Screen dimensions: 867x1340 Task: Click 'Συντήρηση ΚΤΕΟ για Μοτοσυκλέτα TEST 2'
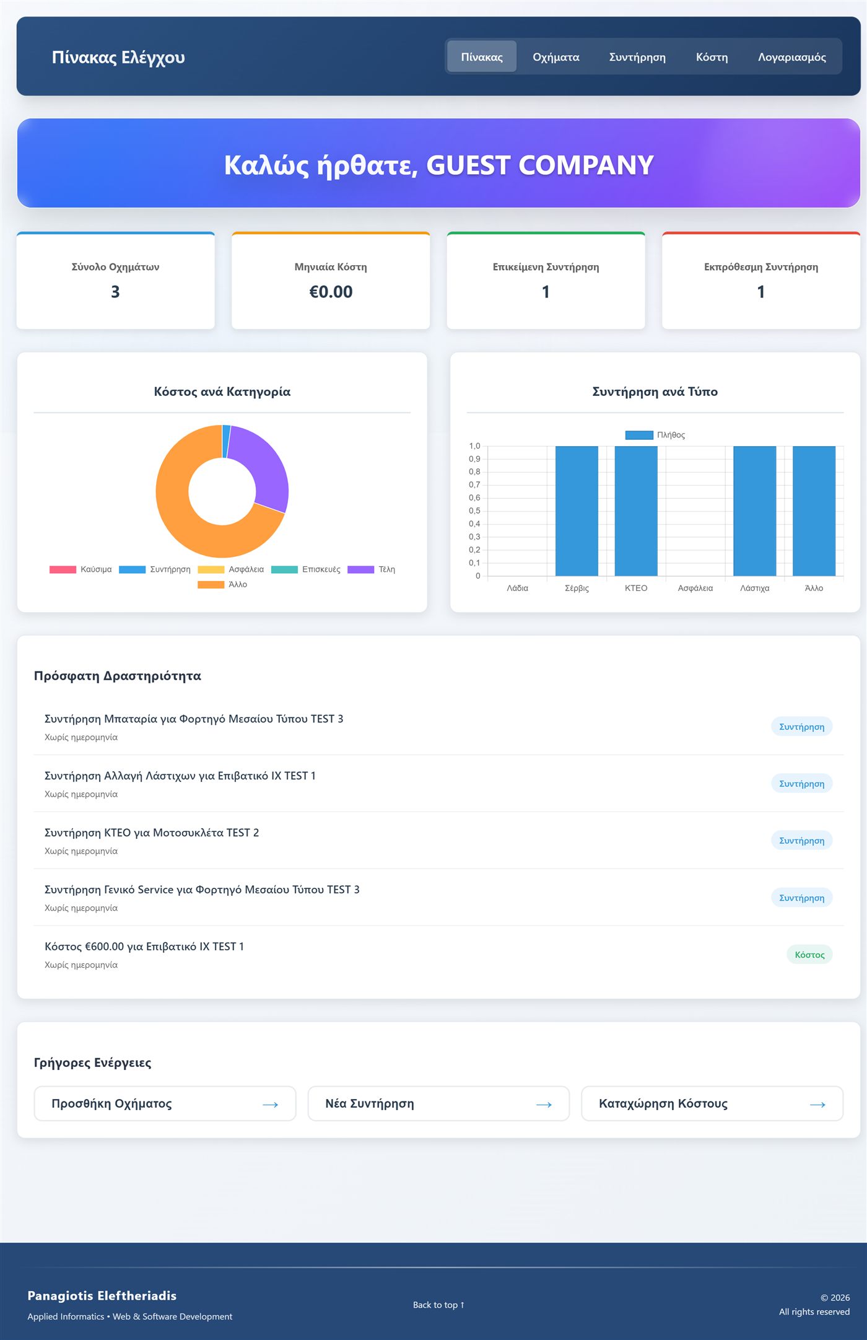point(152,833)
